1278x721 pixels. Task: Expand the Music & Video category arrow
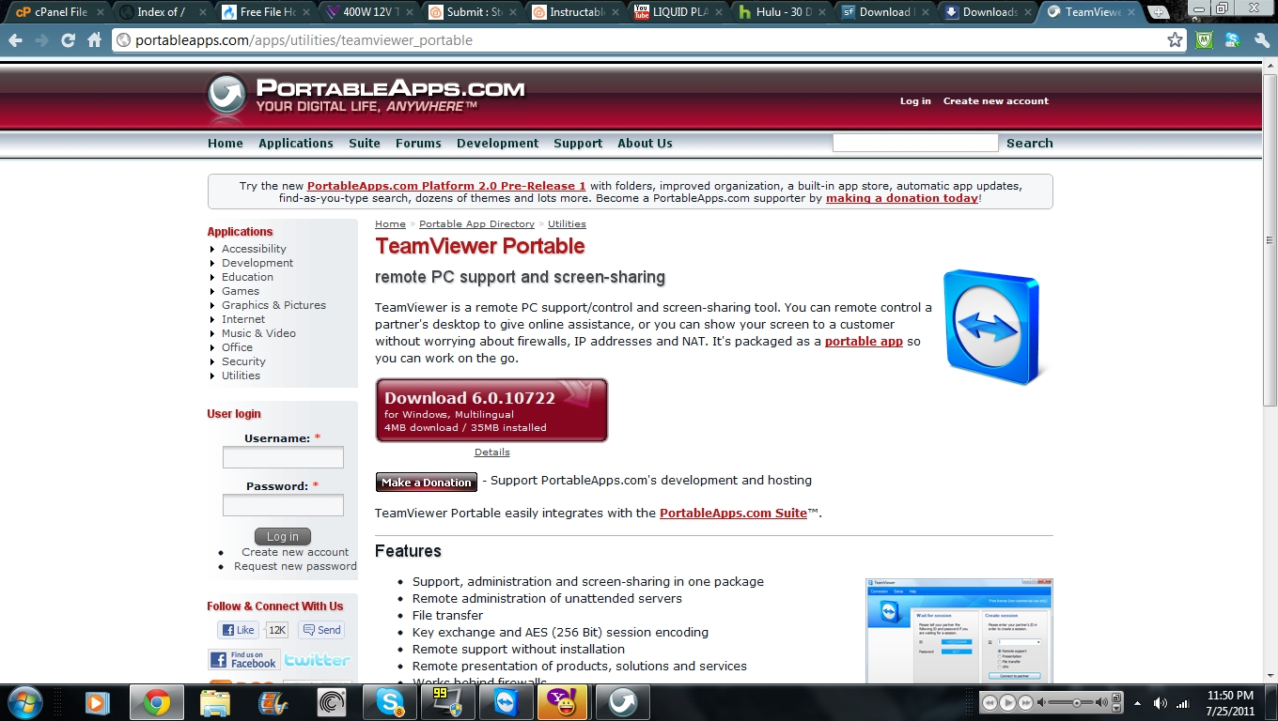coord(212,334)
